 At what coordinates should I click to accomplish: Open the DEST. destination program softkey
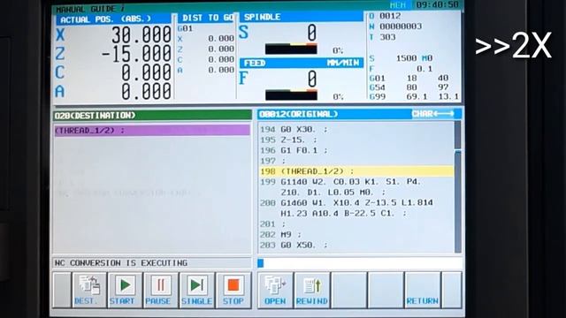[x=89, y=291]
